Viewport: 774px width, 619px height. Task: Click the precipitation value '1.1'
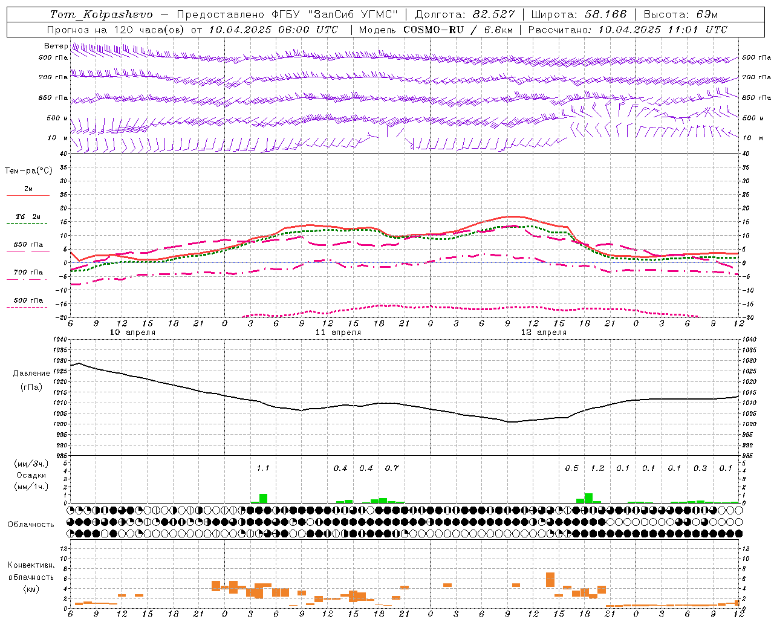263,468
